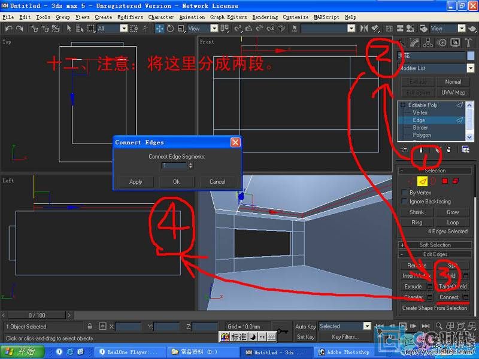479x359 pixels.
Task: Activate the Select and Move tool
Action: tap(159, 28)
